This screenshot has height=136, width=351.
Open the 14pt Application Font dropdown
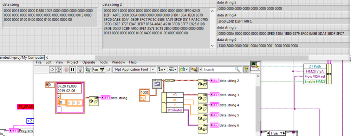pyautogui.click(x=134, y=70)
